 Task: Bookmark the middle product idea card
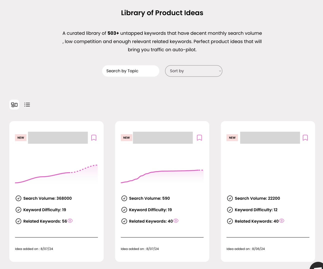pyautogui.click(x=199, y=138)
